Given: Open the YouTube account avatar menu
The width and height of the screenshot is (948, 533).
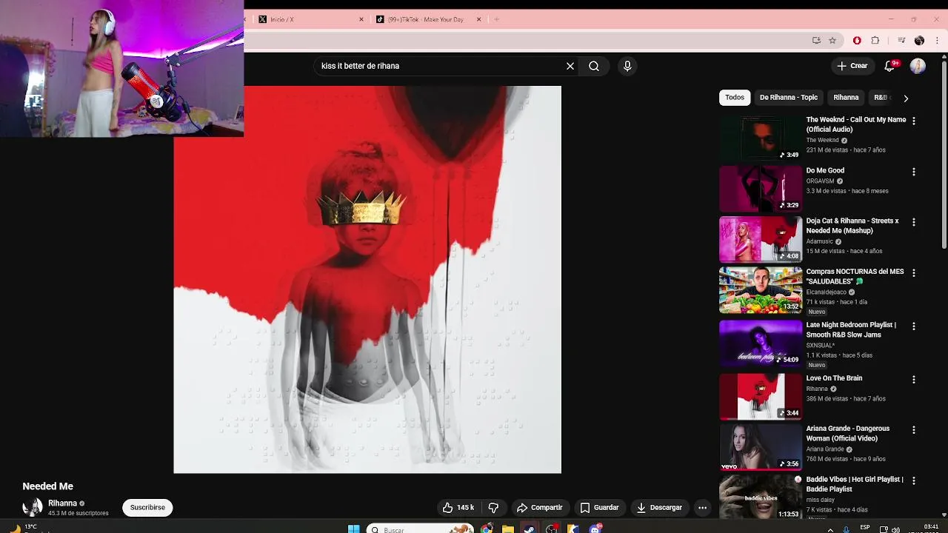Looking at the screenshot, I should 918,66.
